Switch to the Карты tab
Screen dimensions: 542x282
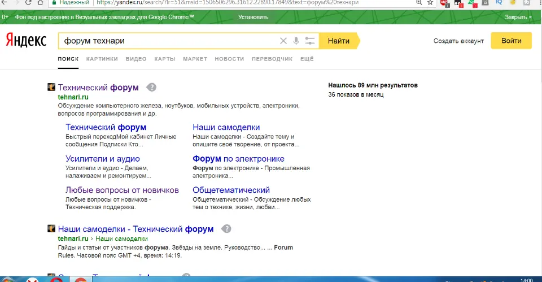click(165, 59)
